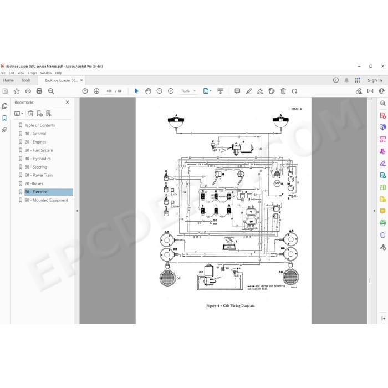
Task: Add a sticky note comment
Action: pyautogui.click(x=237, y=91)
